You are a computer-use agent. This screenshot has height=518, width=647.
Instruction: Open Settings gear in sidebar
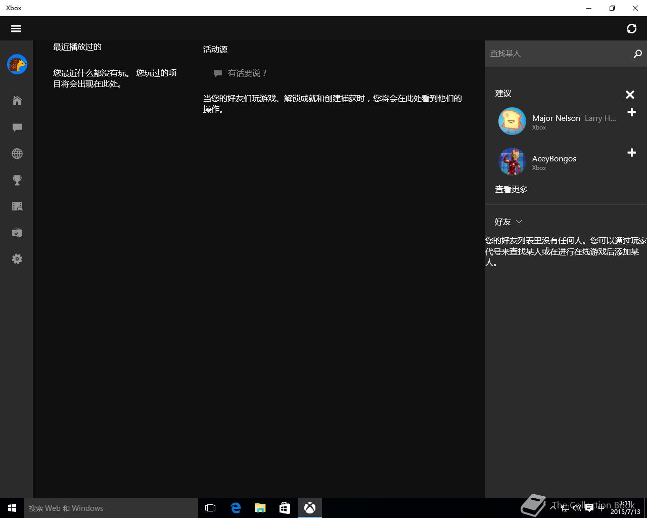click(x=17, y=259)
